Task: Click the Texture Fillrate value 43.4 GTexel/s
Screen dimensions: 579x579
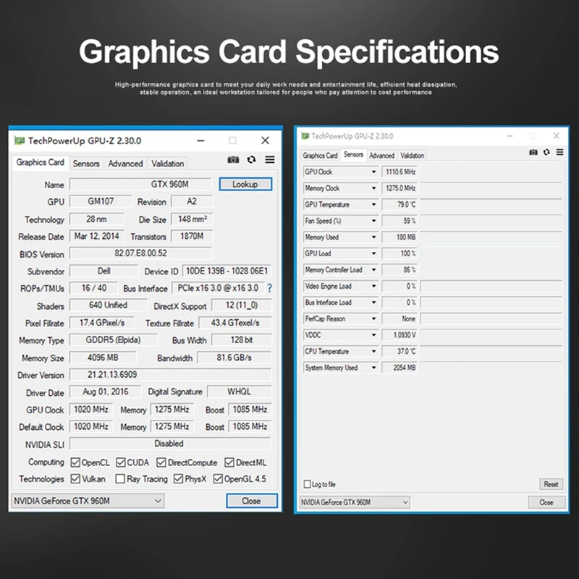Action: coord(235,323)
